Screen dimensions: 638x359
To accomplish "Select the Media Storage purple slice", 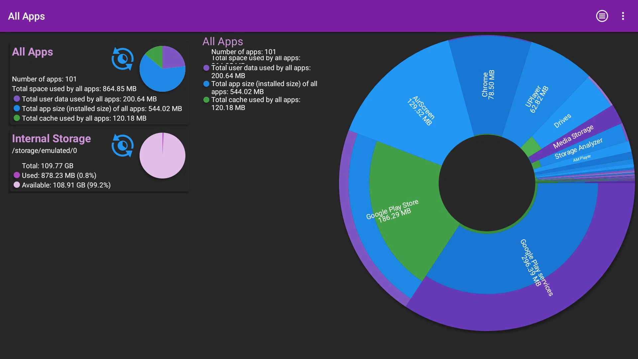I will [573, 137].
